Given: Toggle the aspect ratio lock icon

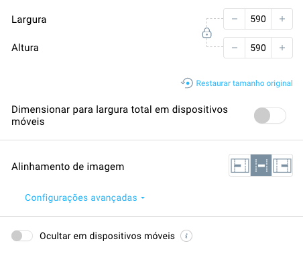Looking at the screenshot, I should tap(206, 33).
